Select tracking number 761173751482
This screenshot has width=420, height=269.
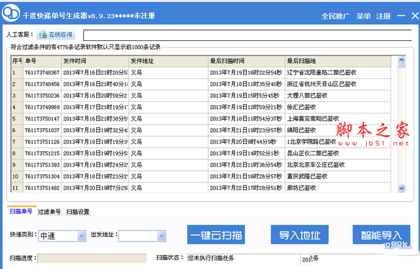tap(42, 188)
